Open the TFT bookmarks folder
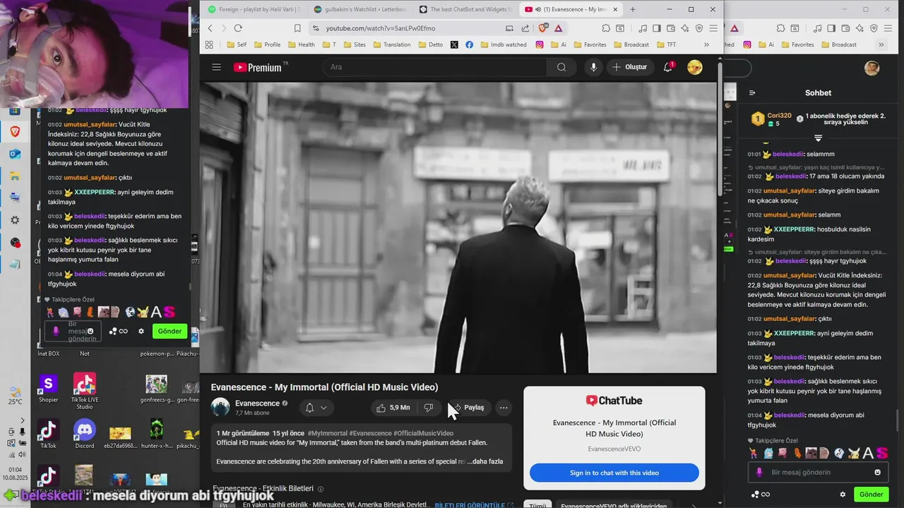This screenshot has width=904, height=508. click(665, 44)
